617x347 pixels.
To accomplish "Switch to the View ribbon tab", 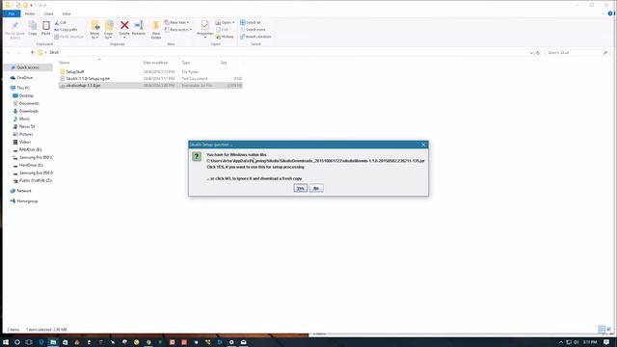I will pos(67,13).
